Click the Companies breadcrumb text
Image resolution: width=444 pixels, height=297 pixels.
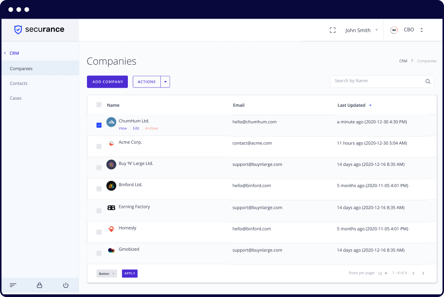point(427,61)
